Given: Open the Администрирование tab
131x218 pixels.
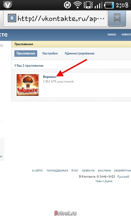Looking at the screenshot, I should pyautogui.click(x=79, y=53).
